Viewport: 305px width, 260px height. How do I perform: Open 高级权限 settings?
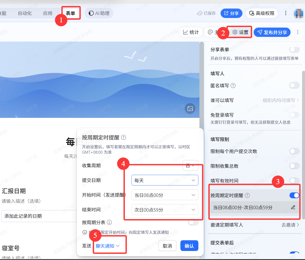[x=262, y=13]
